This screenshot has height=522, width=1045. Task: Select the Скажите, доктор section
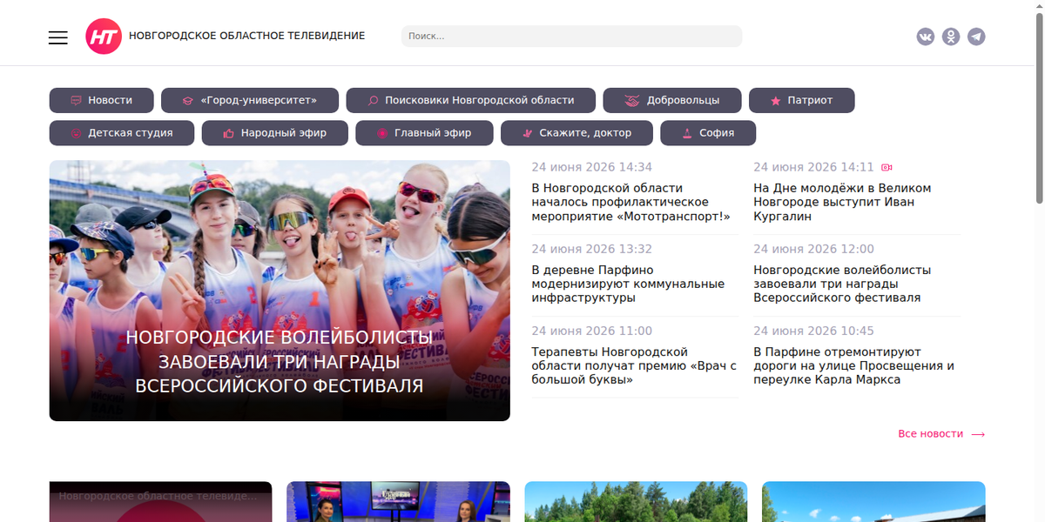click(x=576, y=133)
